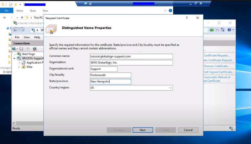This screenshot has height=144, width=251.
Task: Expand the Sites tree node
Action: click(19, 67)
